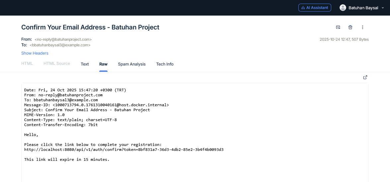Click the raw From: no-reply line in source
Viewport: 390px width, 182px height.
63,95
